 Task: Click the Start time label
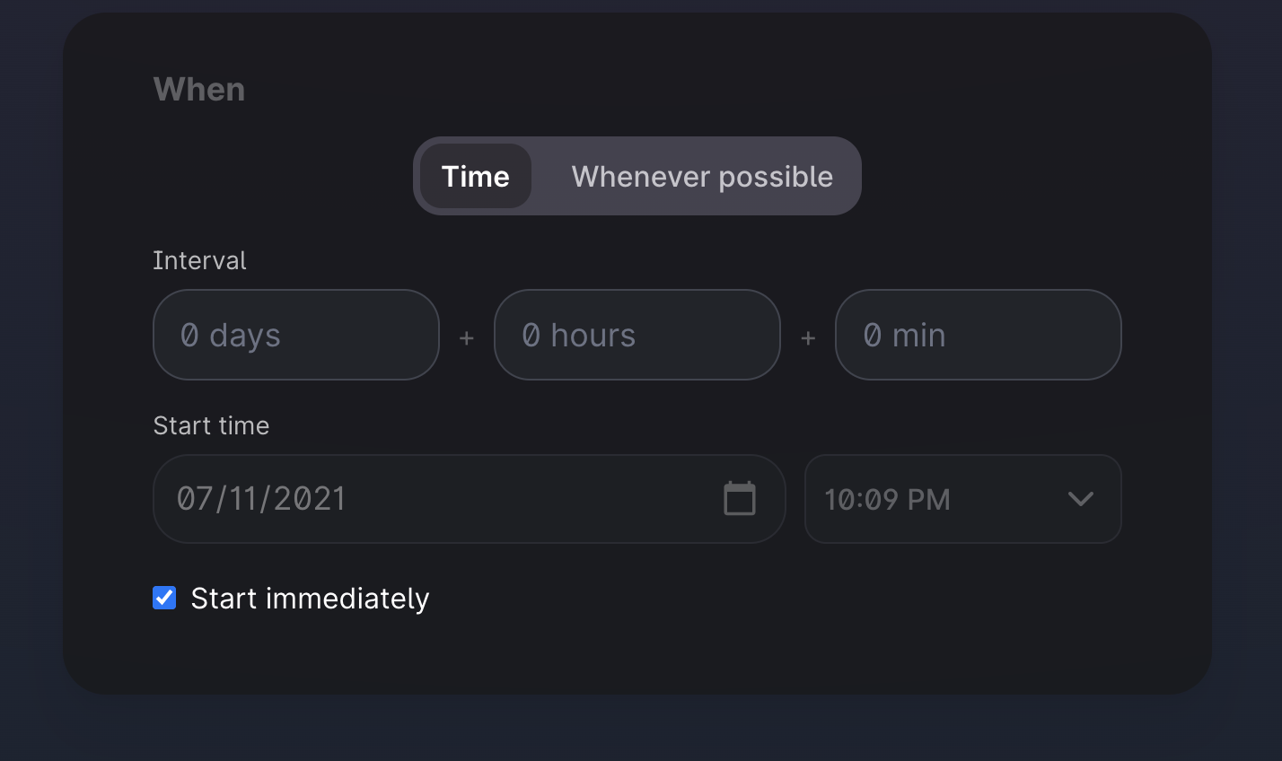(211, 425)
